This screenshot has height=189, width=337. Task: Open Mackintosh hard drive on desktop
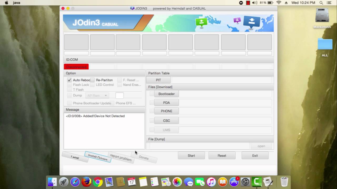(x=322, y=16)
